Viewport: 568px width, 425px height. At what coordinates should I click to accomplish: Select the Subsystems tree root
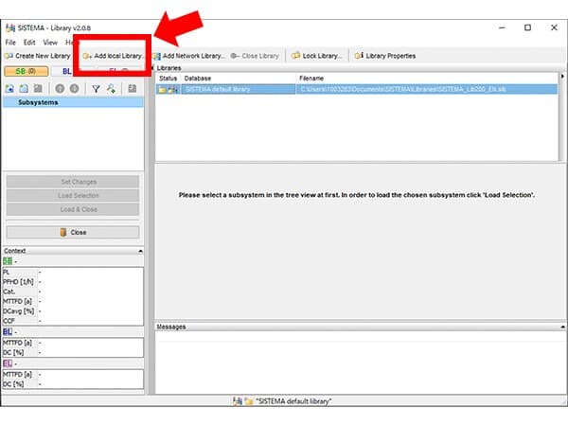click(38, 102)
